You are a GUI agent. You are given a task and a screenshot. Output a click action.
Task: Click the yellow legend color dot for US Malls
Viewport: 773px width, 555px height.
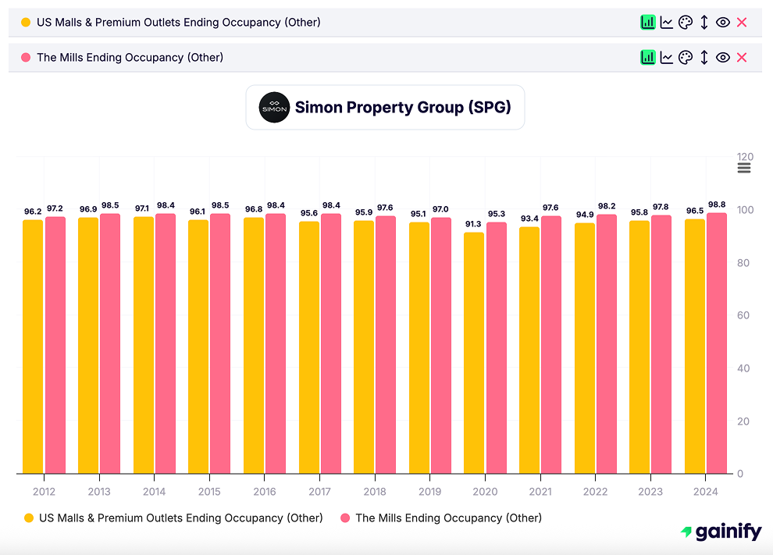click(27, 518)
